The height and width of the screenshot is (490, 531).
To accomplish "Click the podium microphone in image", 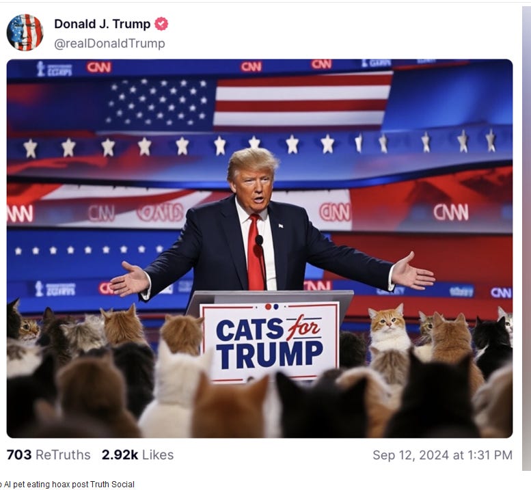I will (260, 241).
